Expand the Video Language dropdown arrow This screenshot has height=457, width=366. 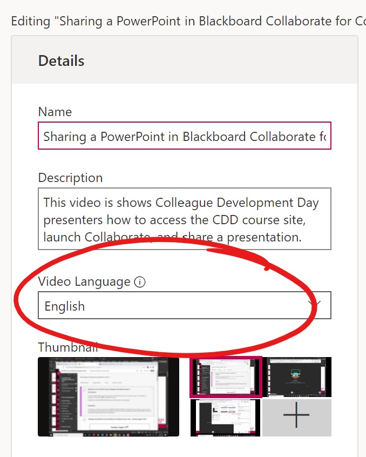[316, 305]
